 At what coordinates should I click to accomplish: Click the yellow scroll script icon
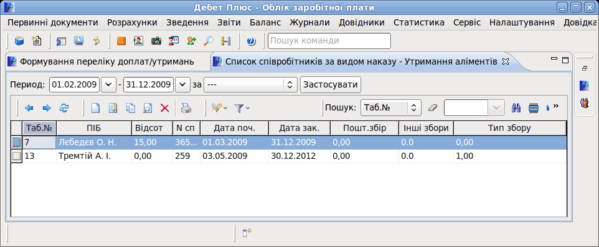(97, 41)
